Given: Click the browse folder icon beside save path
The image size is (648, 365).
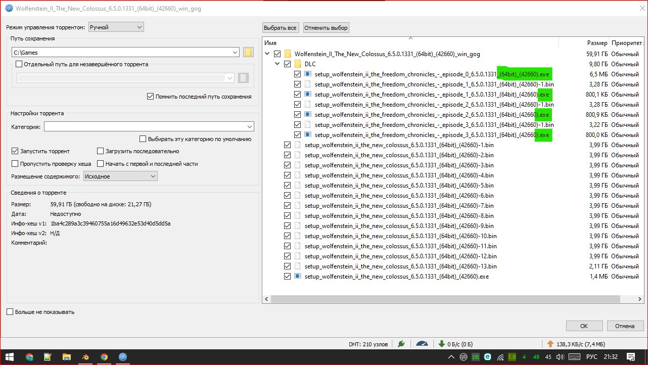Looking at the screenshot, I should tap(248, 53).
